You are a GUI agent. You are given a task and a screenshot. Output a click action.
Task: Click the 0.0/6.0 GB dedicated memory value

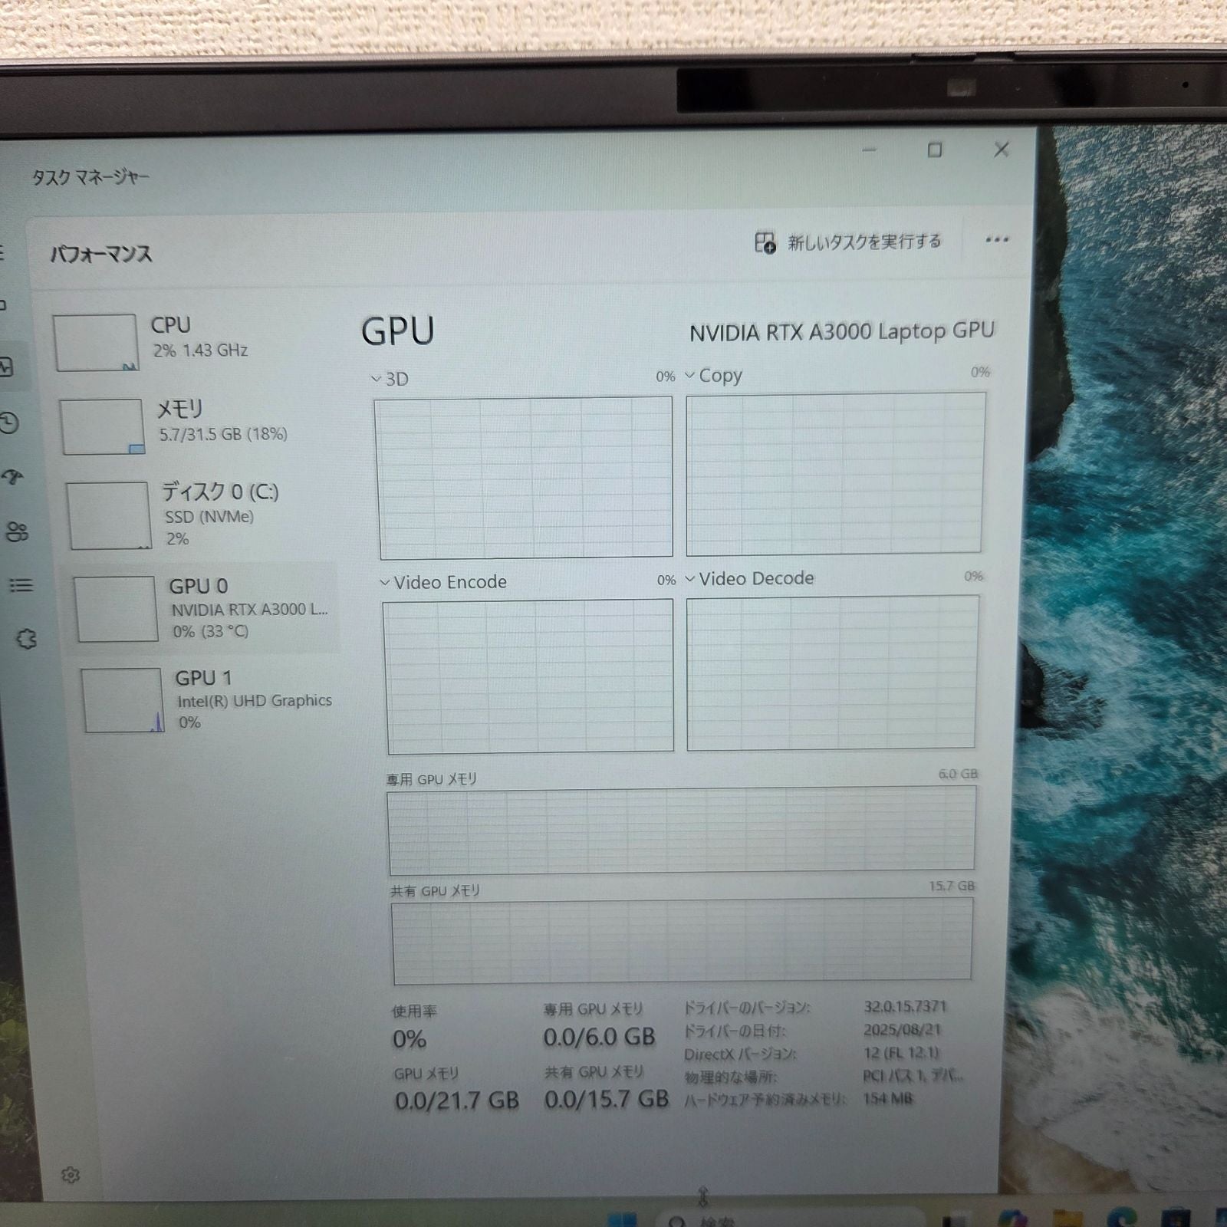point(600,1037)
